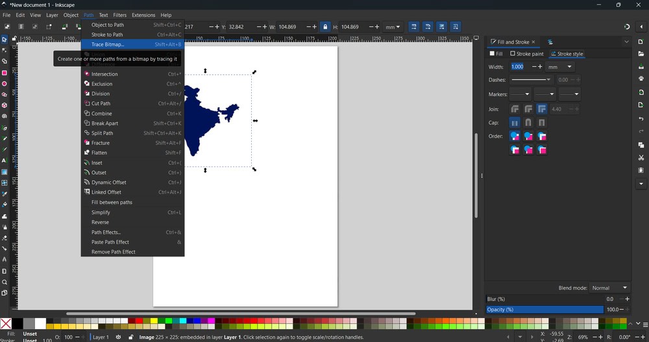Click the Undo arrow icon
Screen dimensions: 649x342
pos(641,119)
